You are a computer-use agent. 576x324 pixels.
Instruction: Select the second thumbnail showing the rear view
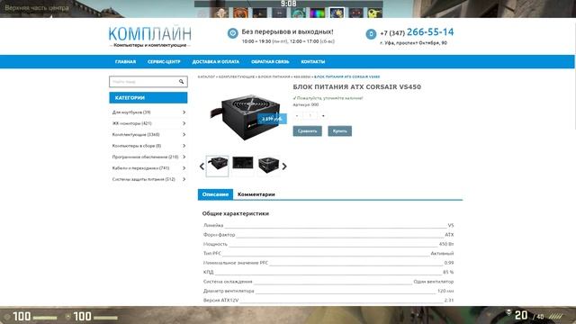(x=243, y=163)
